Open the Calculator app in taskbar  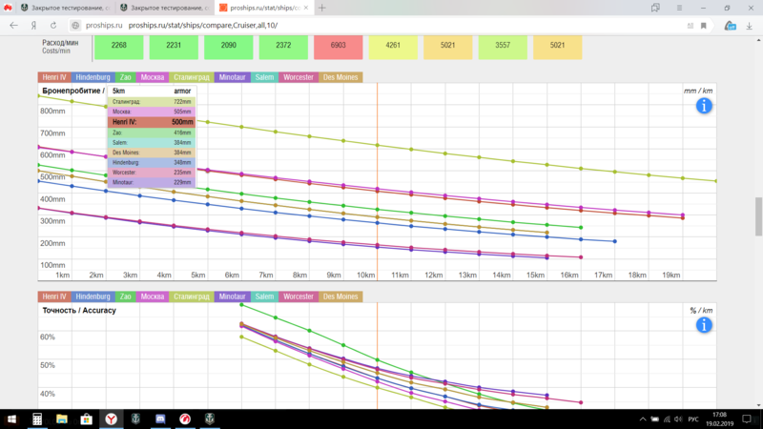(37, 419)
